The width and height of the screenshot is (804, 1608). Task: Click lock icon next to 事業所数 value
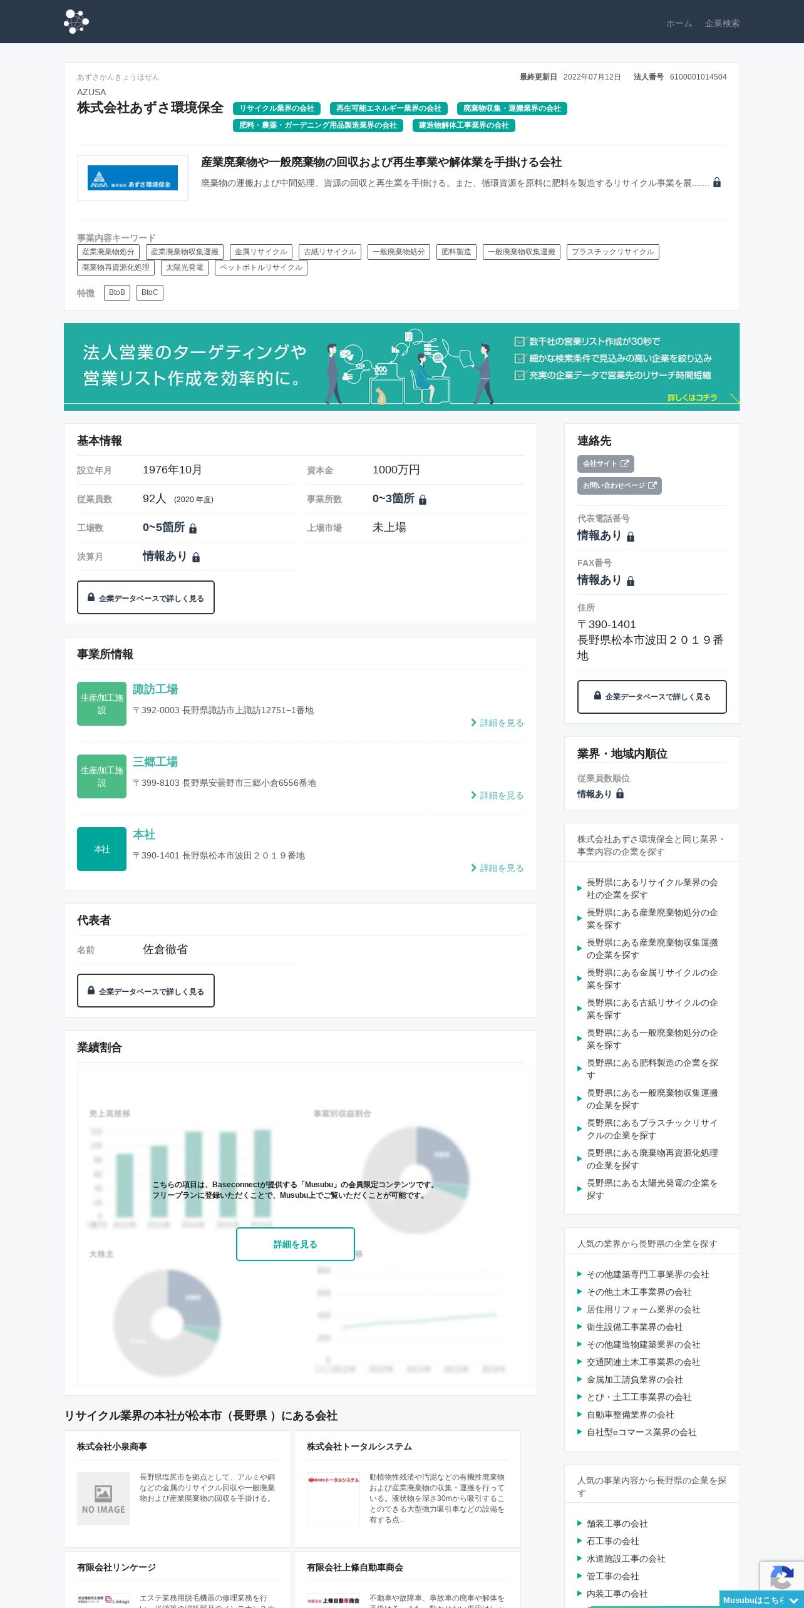click(423, 500)
